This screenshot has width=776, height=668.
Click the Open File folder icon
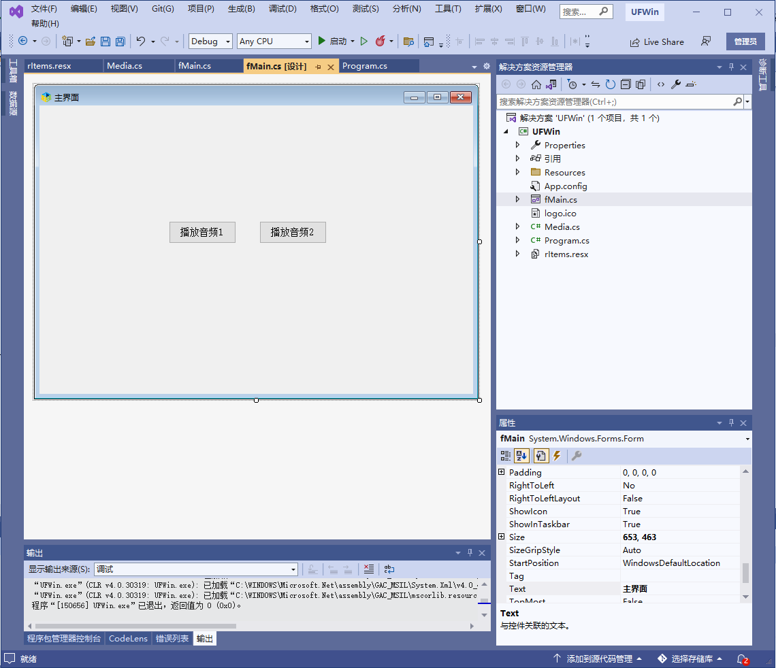(90, 41)
